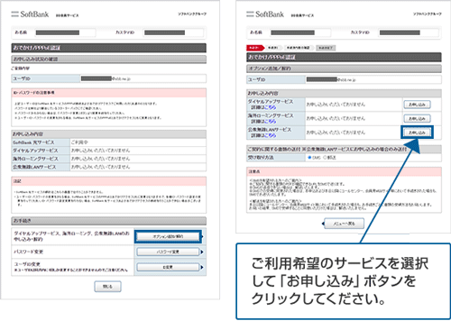Click the ソフトバンクグループ text on the left page
Screen dimensions: 451x330
(x=192, y=14)
